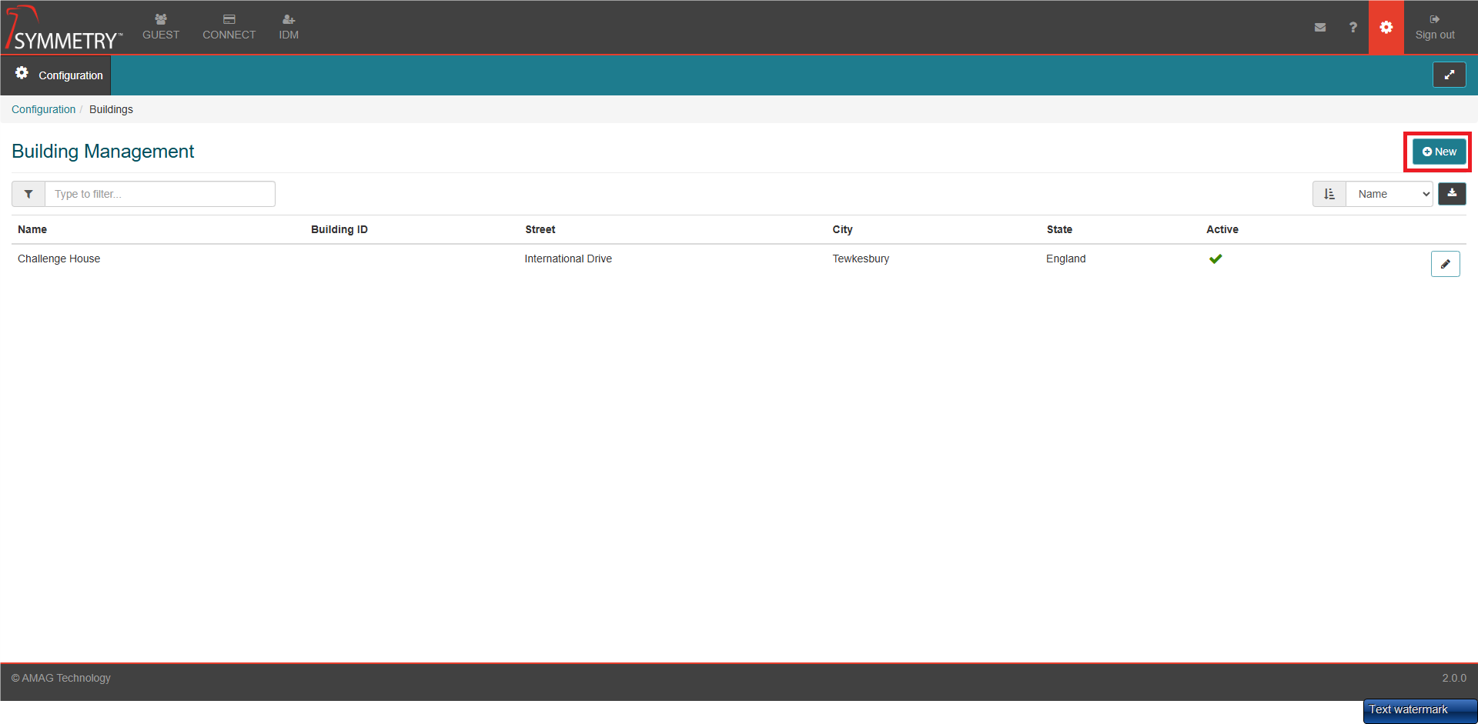This screenshot has height=724, width=1478.
Task: Go to Configuration breadcrumb link
Action: point(43,109)
